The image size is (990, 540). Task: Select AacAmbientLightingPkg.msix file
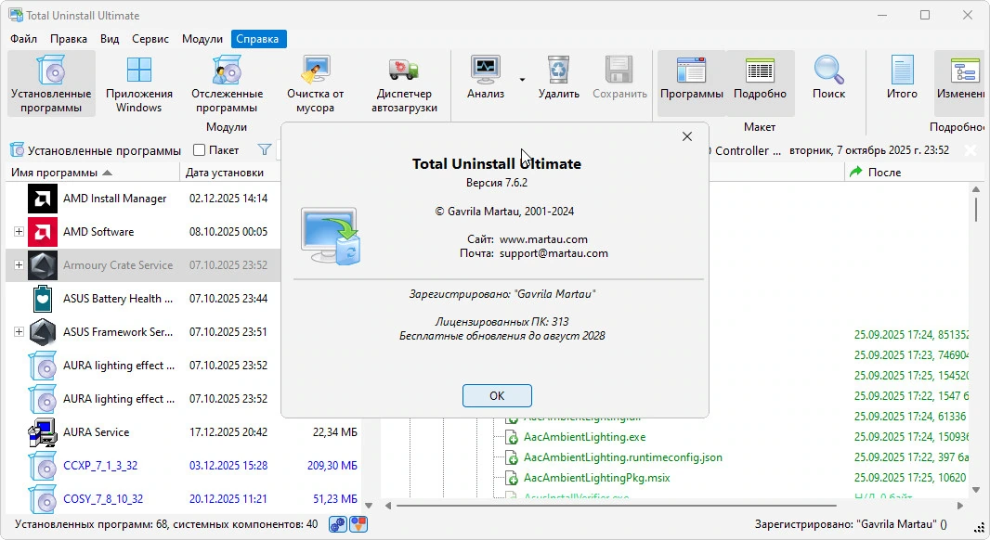point(596,478)
